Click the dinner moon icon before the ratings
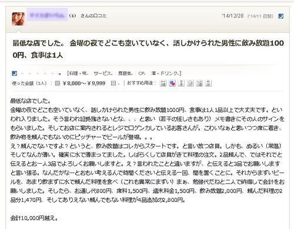294x229 pixels. point(15,74)
